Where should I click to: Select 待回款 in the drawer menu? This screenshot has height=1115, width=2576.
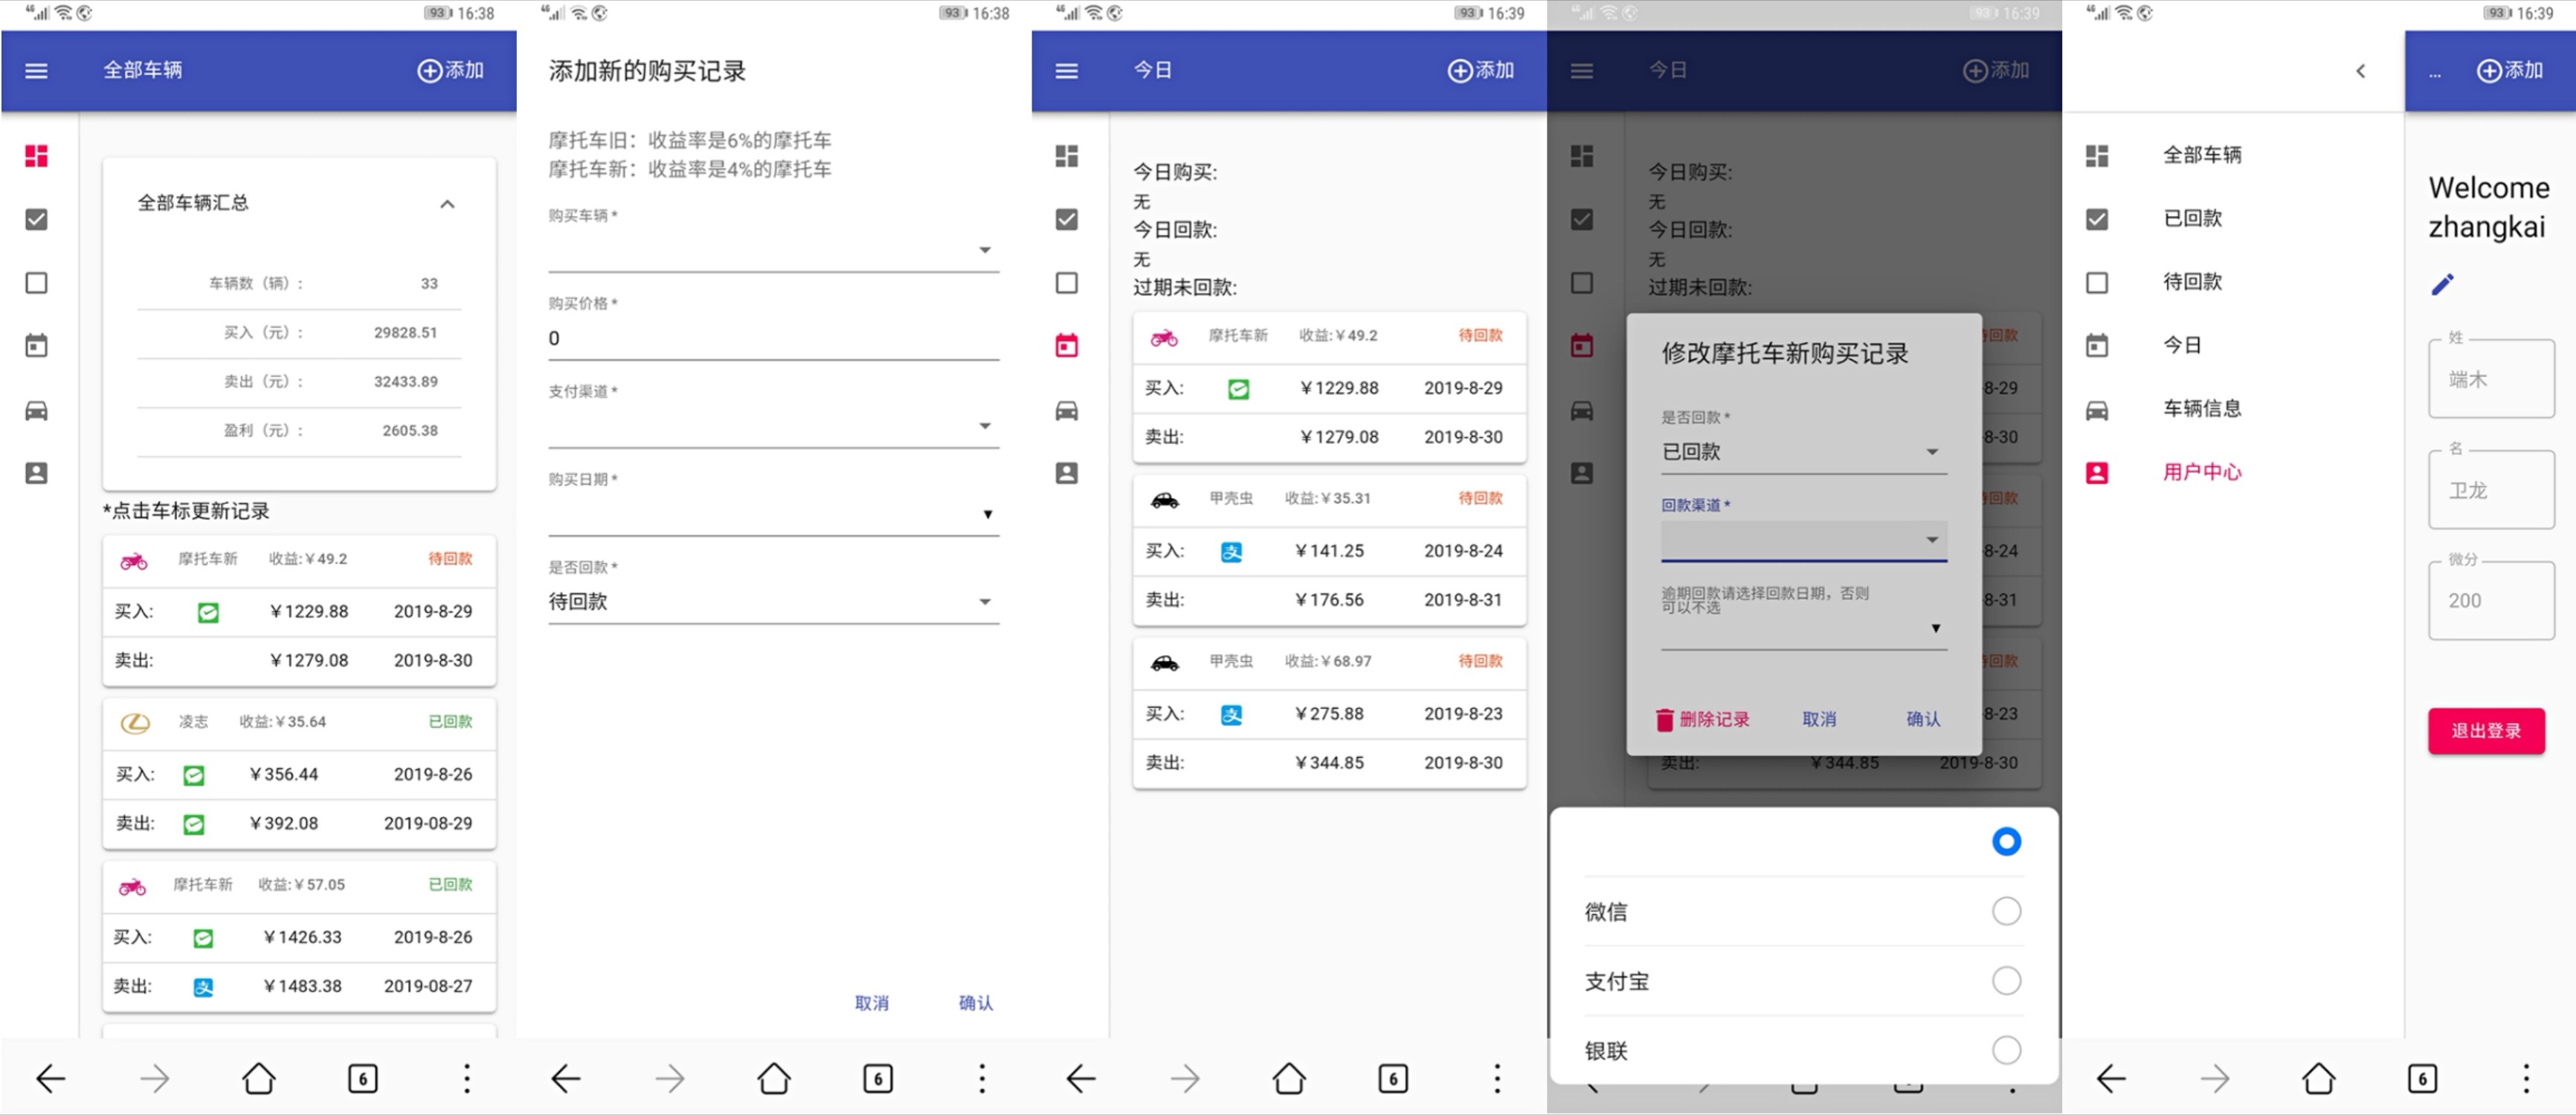[x=2192, y=282]
